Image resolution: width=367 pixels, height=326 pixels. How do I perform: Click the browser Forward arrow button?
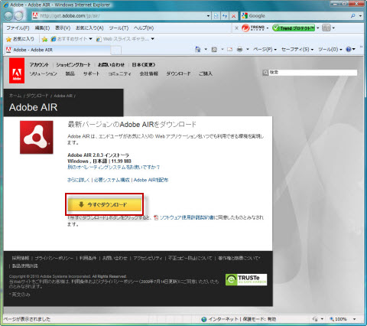(18, 16)
